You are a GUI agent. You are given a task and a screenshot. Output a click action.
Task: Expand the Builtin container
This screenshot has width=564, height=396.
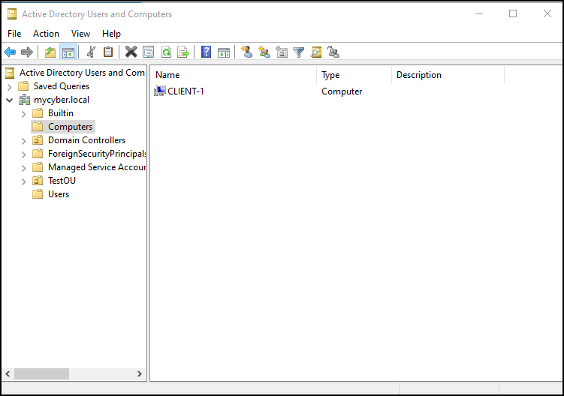coord(24,114)
